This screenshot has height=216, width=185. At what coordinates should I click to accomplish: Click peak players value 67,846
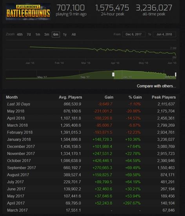tap(169, 210)
